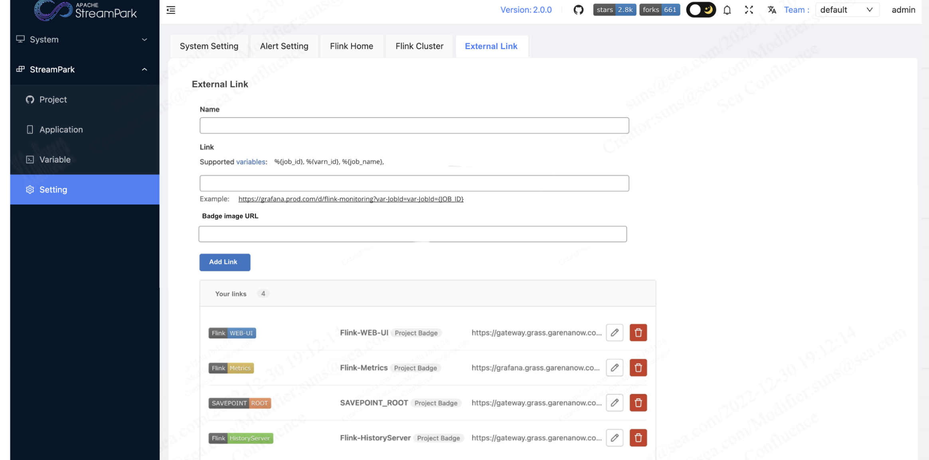Viewport: 929px width, 460px height.
Task: Open the admin user menu
Action: [903, 10]
